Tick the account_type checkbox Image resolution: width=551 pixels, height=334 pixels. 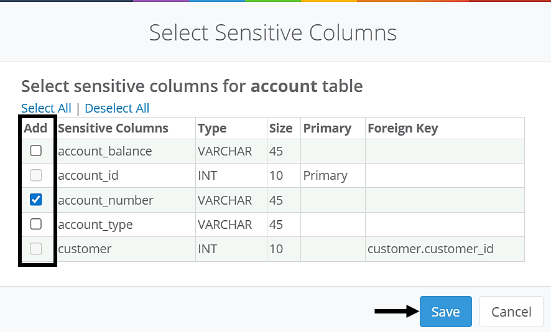(x=36, y=224)
